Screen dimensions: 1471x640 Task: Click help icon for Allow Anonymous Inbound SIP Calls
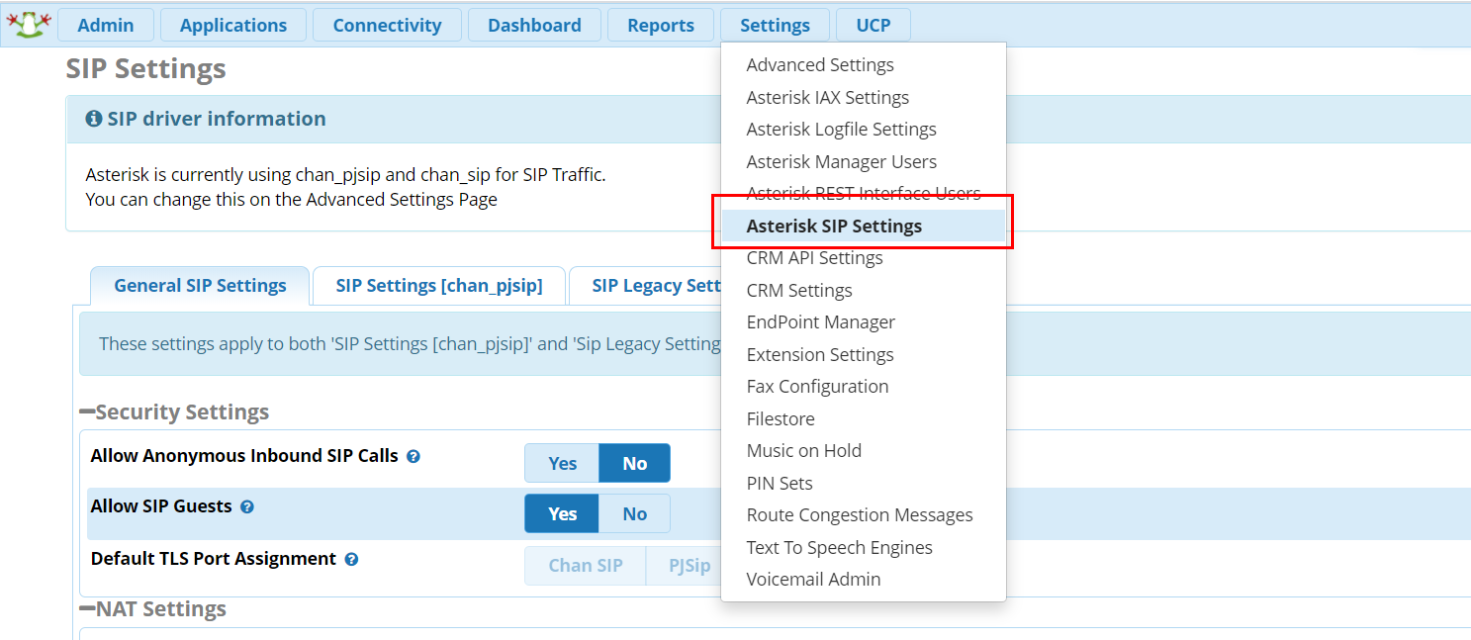[x=414, y=457]
